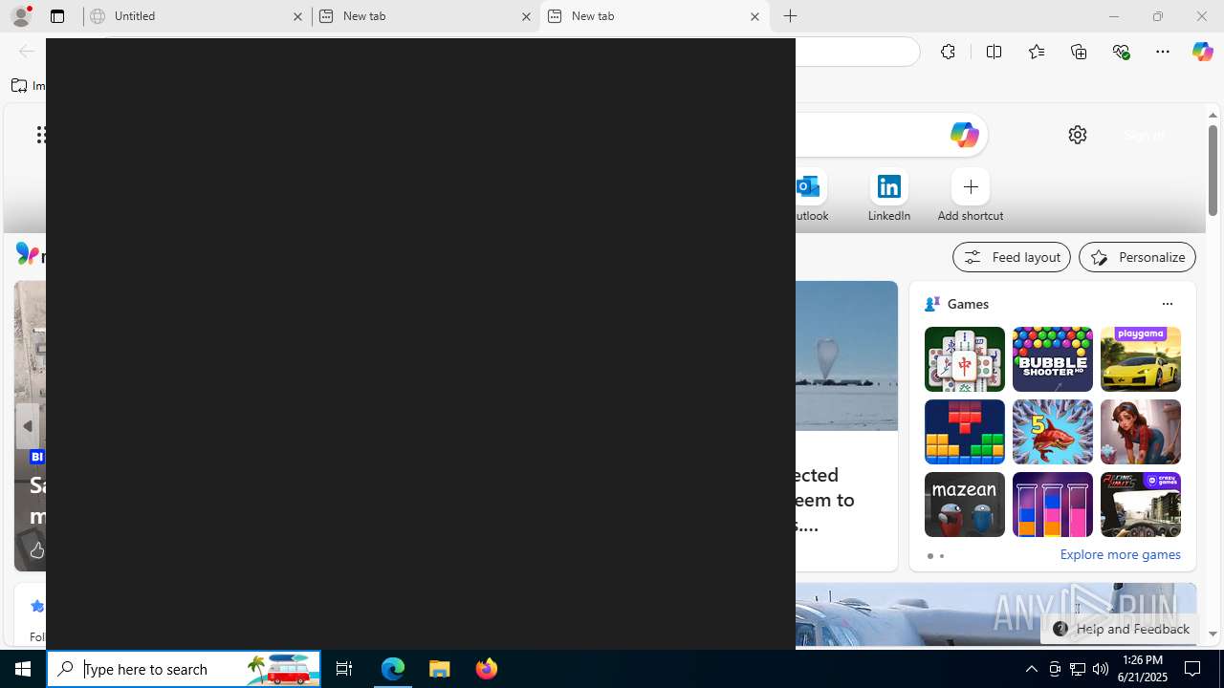Screen dimensions: 1224x688
Task: Click the Personalize button
Action: pos(1137,257)
